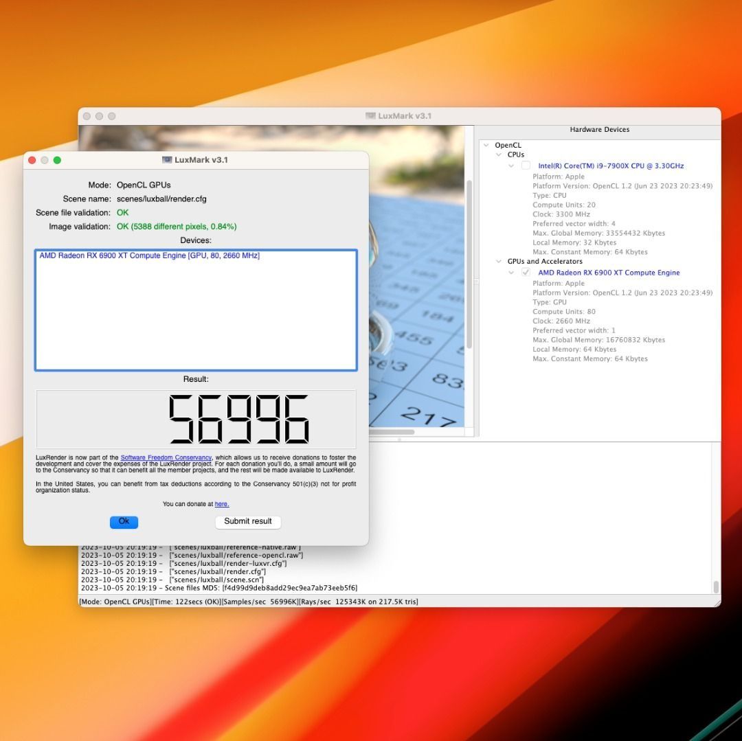
Task: Click the Submit result button
Action: [248, 521]
